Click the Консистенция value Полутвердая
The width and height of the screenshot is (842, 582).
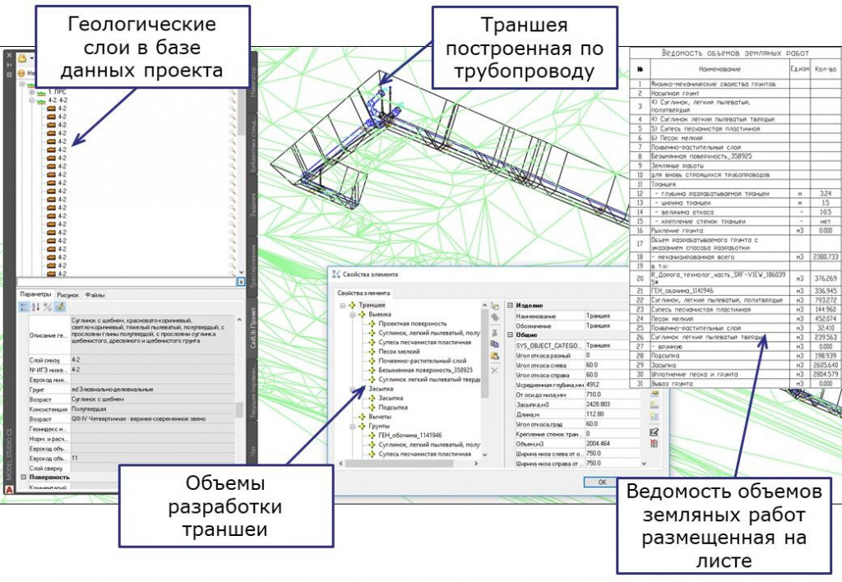click(x=152, y=409)
